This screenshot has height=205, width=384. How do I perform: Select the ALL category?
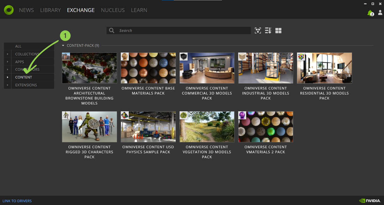point(29,46)
